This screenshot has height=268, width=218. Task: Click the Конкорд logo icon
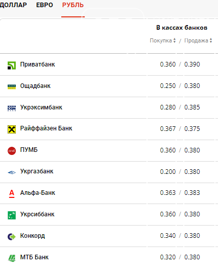click(x=12, y=237)
